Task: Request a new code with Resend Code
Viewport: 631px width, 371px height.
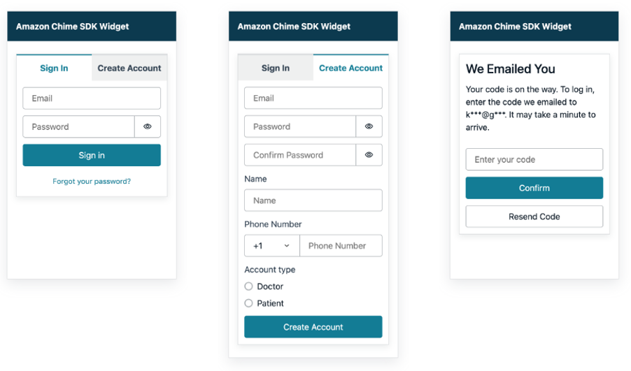Action: (534, 217)
